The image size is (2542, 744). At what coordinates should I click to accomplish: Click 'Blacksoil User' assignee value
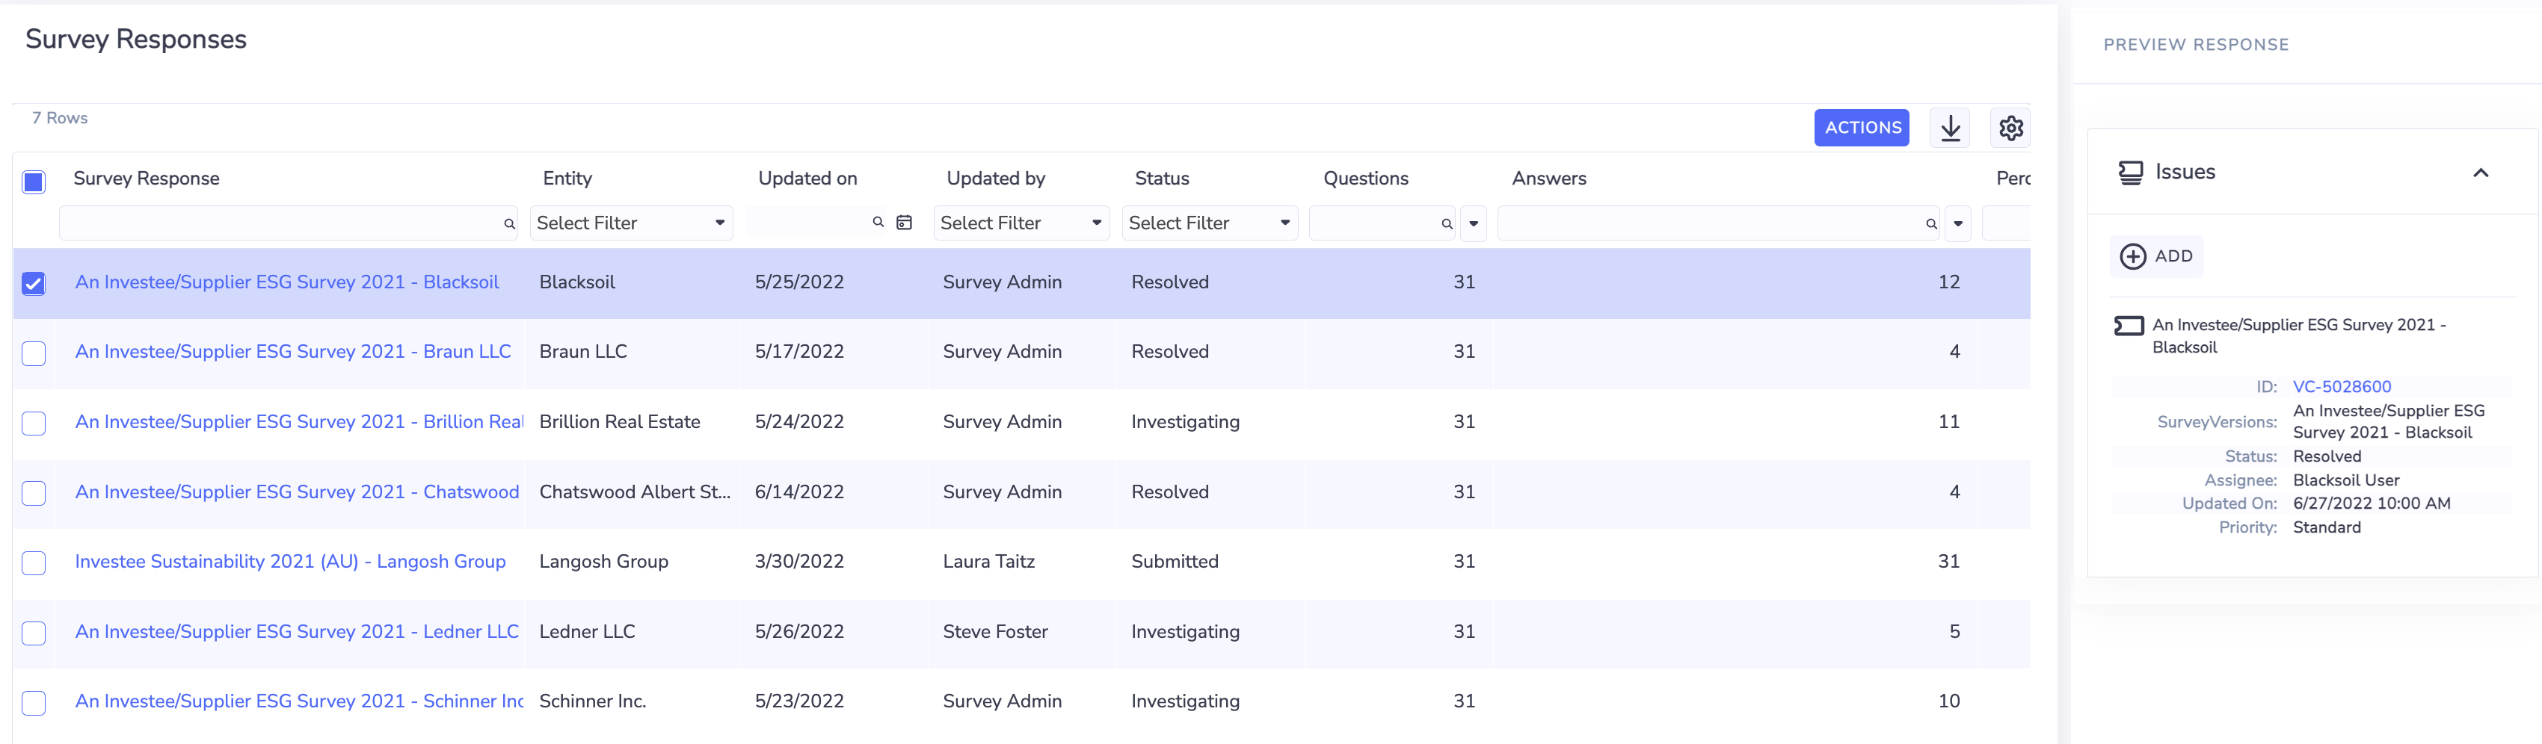coord(2345,481)
